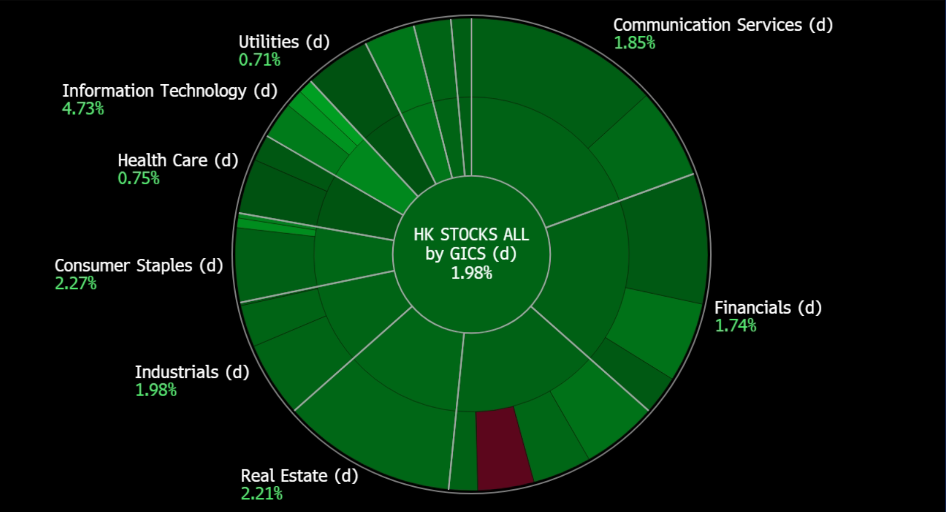Click the 1.98% Industrials value
This screenshot has width=946, height=512.
(156, 390)
